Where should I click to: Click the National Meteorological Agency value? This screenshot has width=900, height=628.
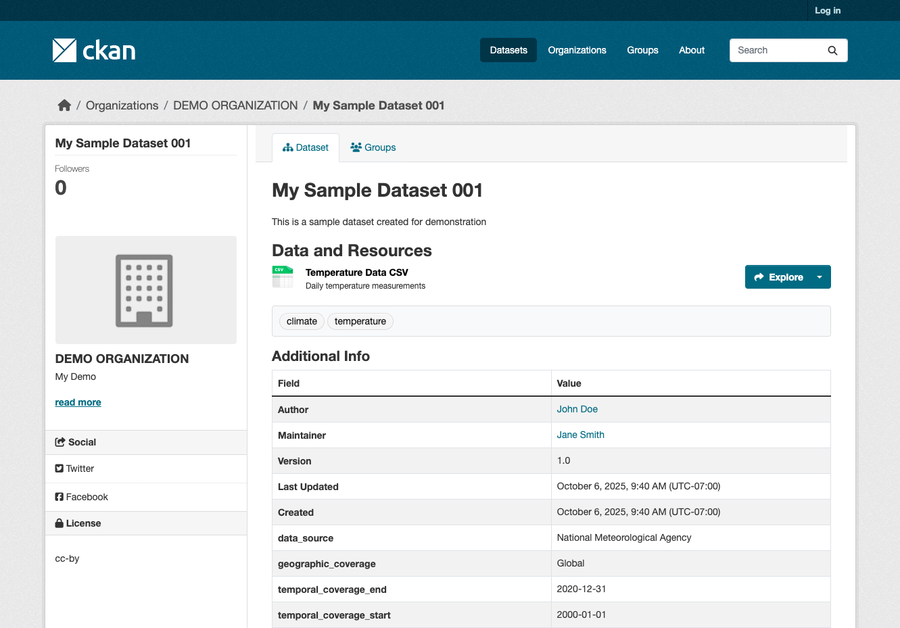click(x=624, y=537)
